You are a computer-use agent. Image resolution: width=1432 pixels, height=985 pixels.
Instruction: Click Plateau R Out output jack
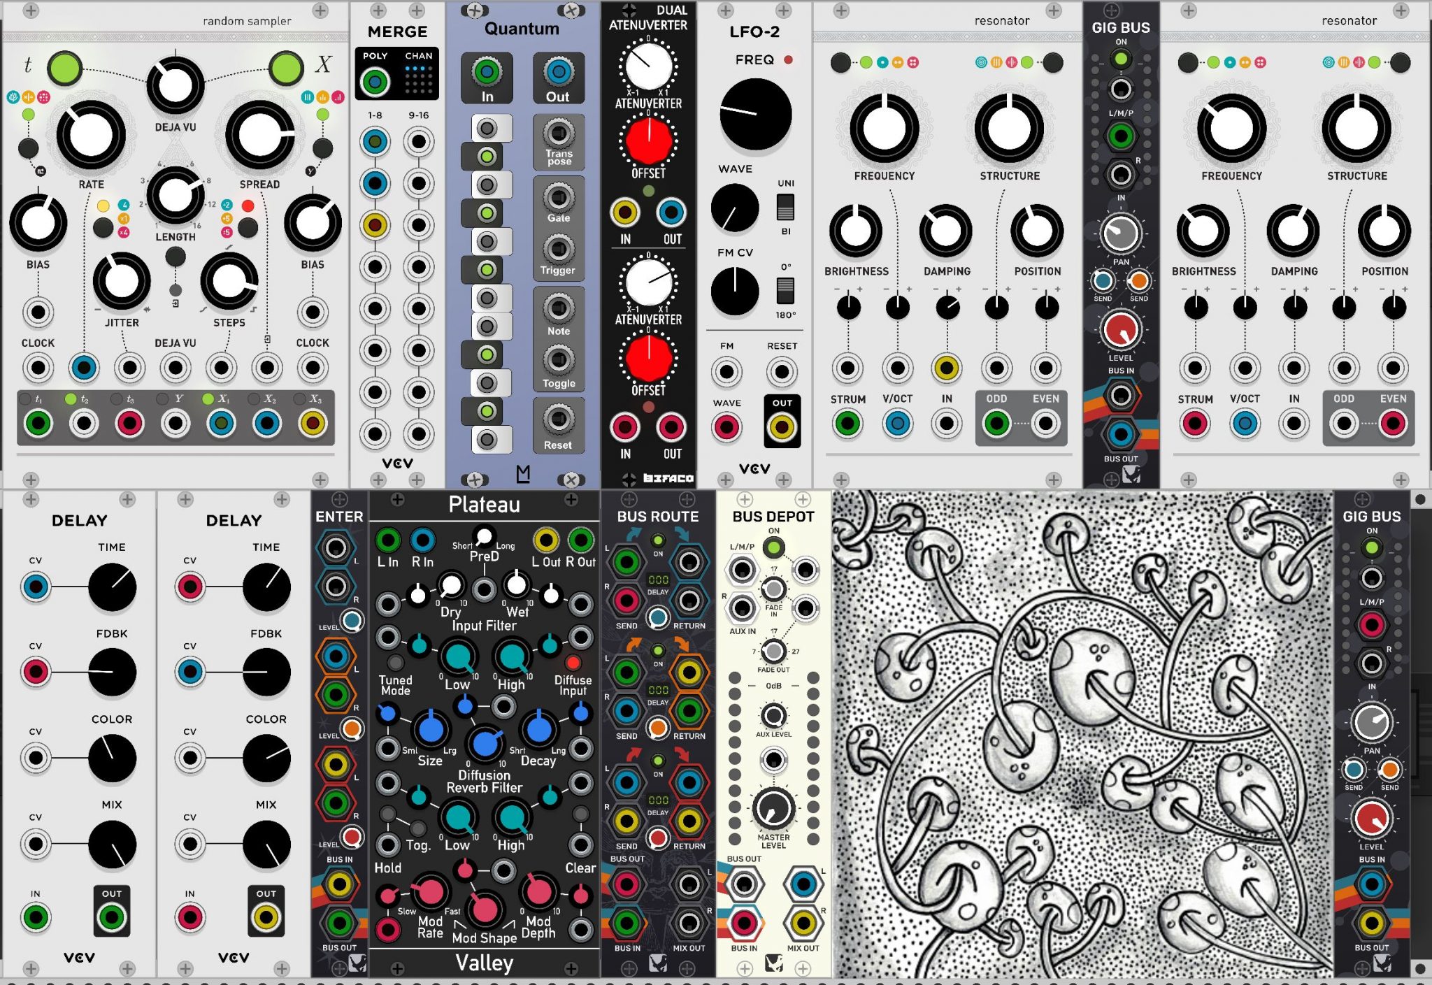tap(580, 540)
